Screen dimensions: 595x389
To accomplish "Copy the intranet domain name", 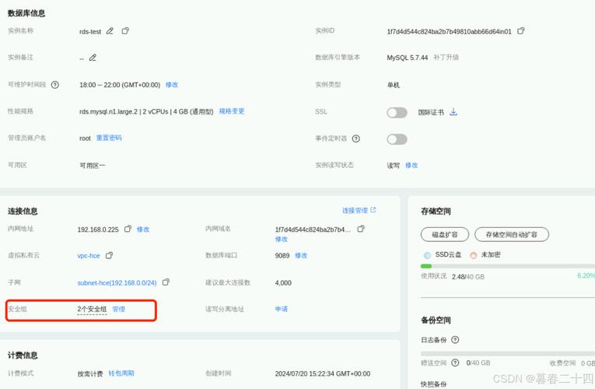I will [x=361, y=229].
